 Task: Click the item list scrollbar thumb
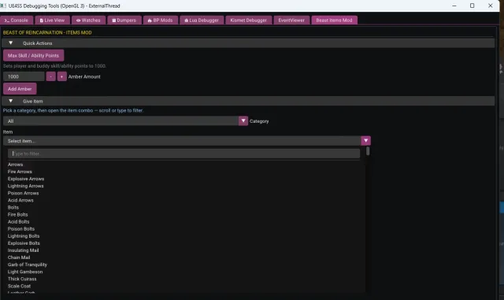point(368,151)
